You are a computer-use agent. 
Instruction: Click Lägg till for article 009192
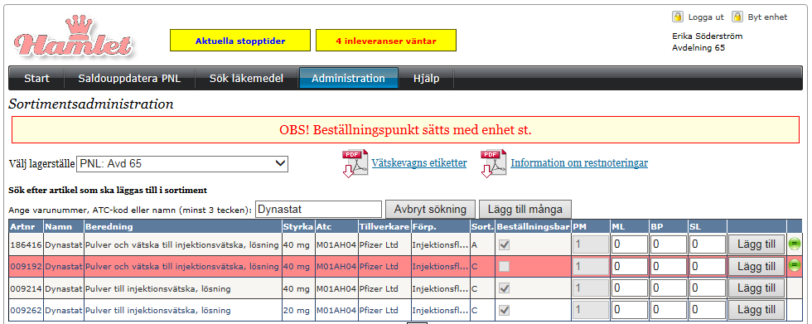click(756, 267)
